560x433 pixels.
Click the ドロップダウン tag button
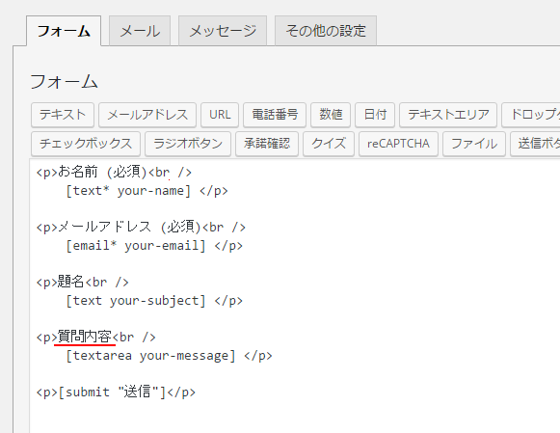[x=531, y=115]
